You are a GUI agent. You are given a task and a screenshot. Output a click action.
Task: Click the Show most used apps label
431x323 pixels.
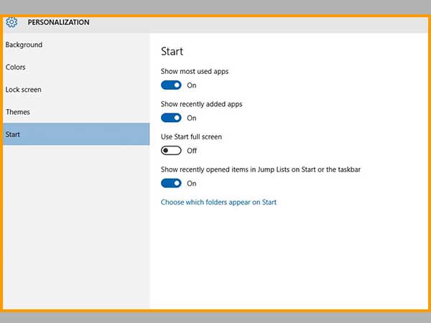pyautogui.click(x=195, y=71)
